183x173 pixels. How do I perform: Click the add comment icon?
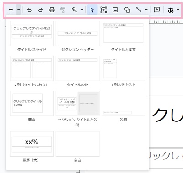pyautogui.click(x=157, y=10)
